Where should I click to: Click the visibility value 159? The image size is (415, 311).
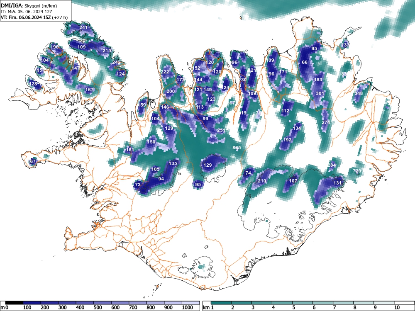142,105
